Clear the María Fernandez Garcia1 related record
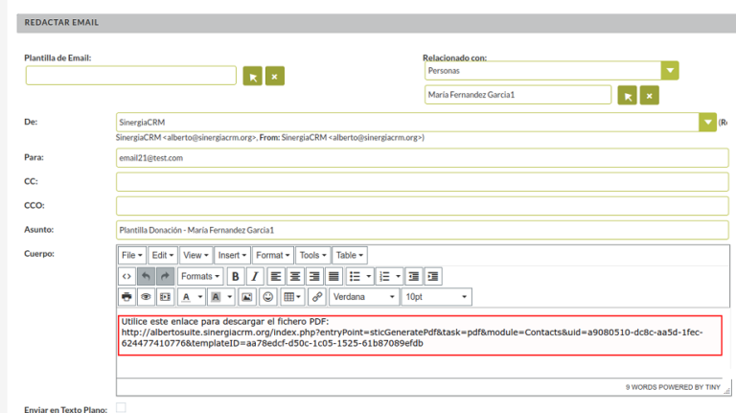The height and width of the screenshot is (413, 736). [x=649, y=95]
